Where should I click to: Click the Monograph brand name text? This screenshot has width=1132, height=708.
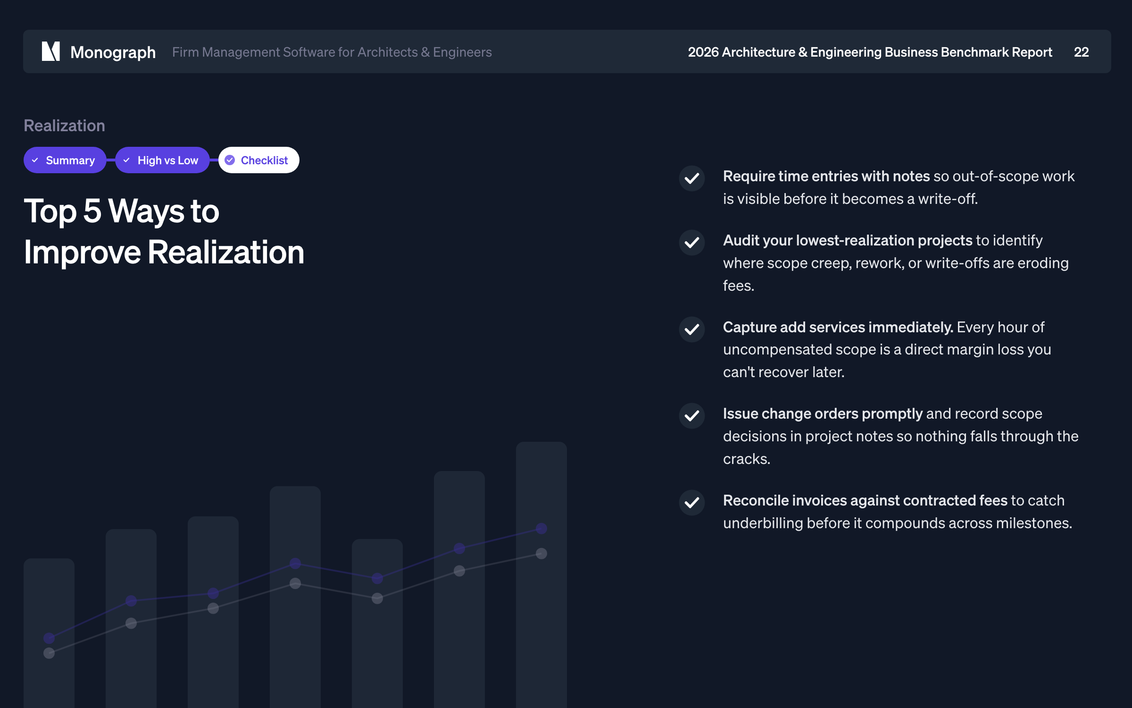click(x=113, y=52)
